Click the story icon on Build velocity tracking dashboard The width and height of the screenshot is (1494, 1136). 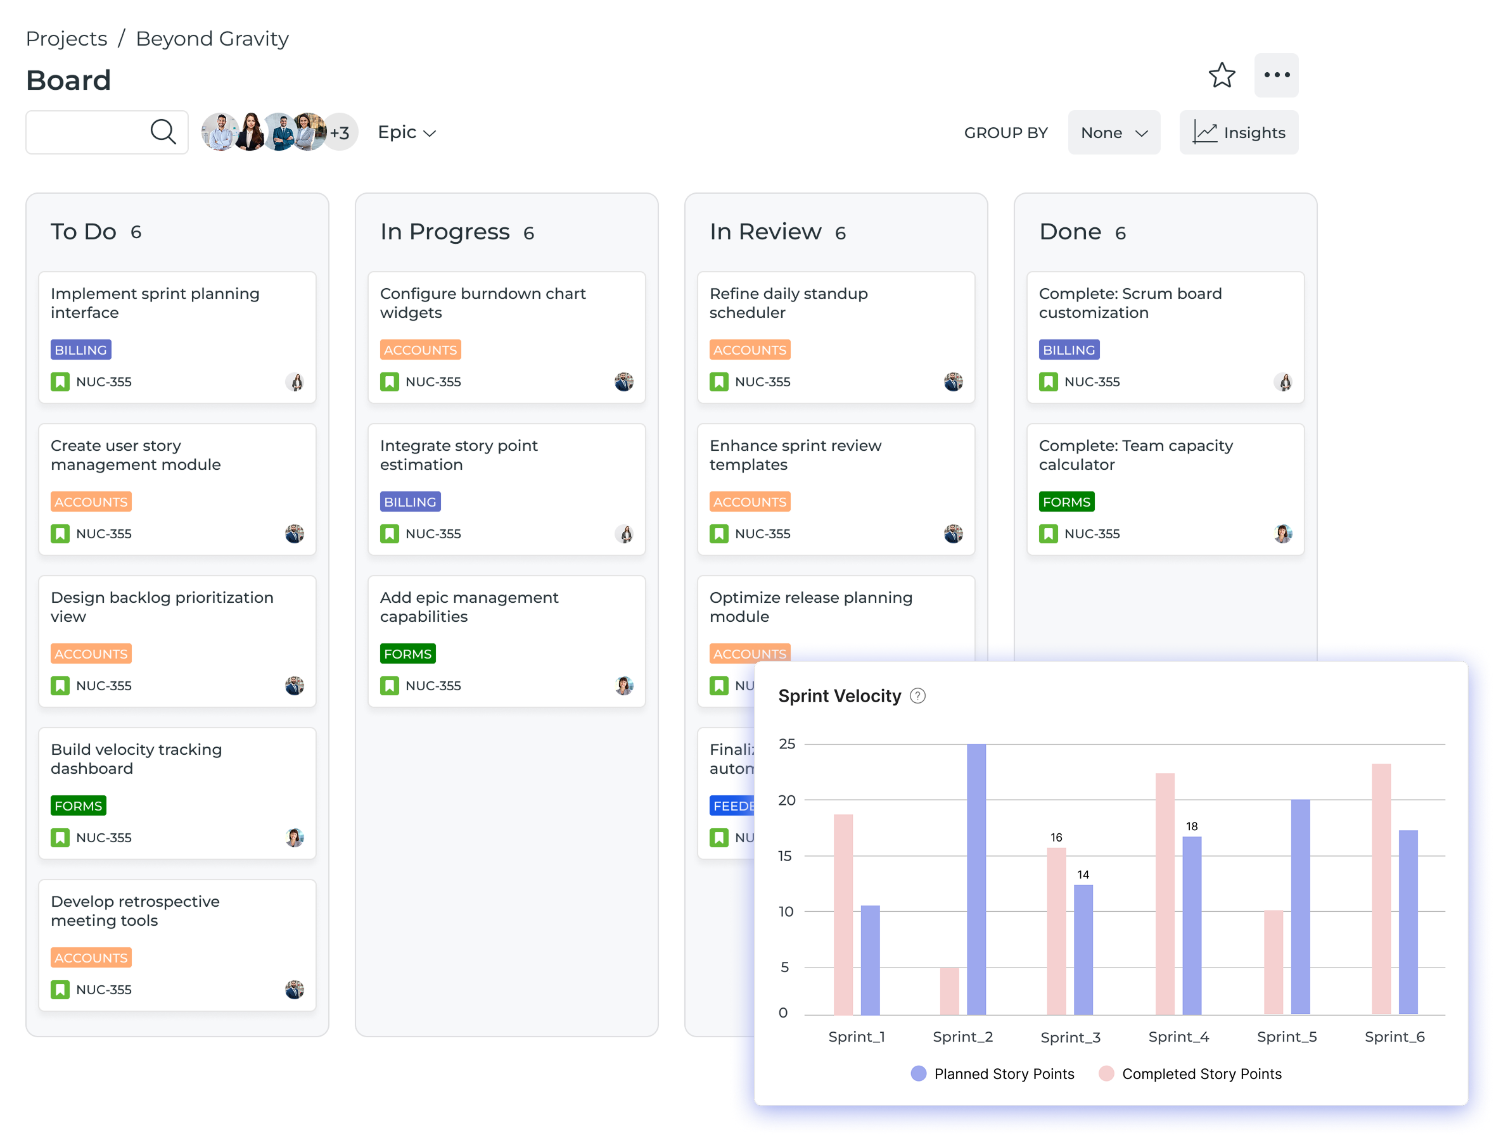[x=60, y=837]
